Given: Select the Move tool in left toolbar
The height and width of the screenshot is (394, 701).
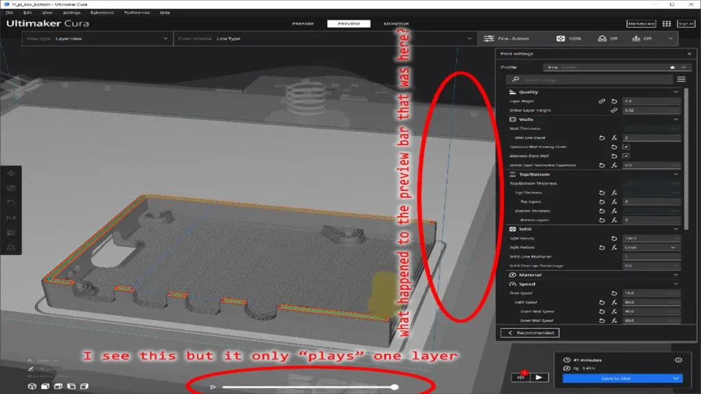Looking at the screenshot, I should click(x=11, y=173).
